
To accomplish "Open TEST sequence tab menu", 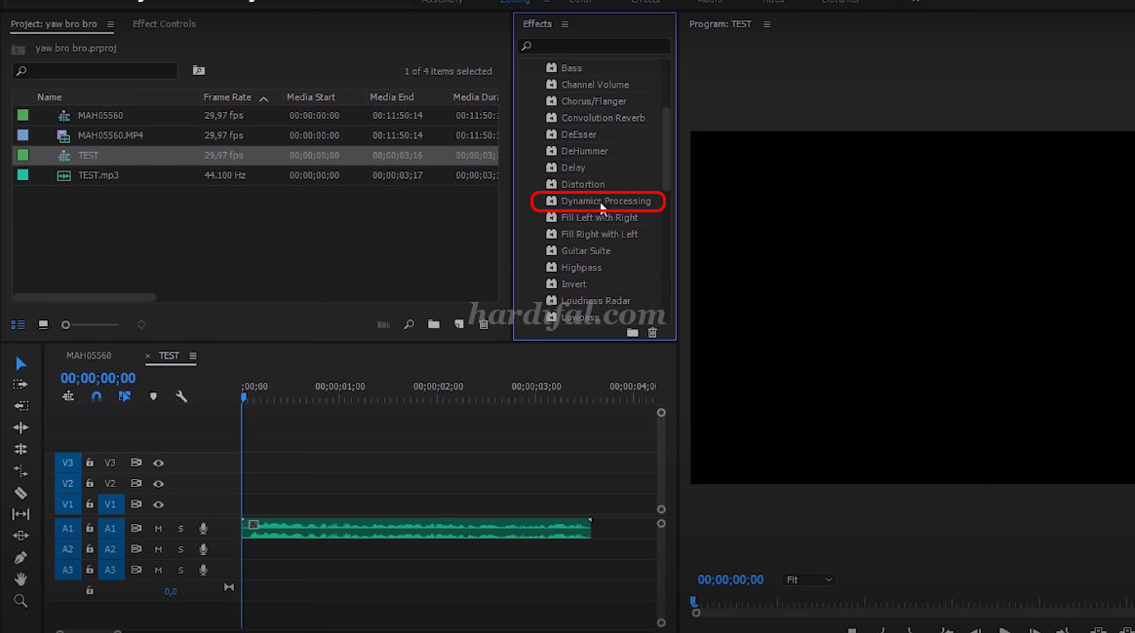I will pyautogui.click(x=192, y=355).
